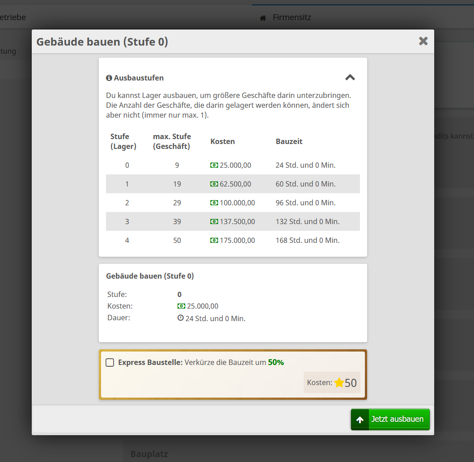Click the Ausbaustufen heading
Screen dimensions: 474x462
139,78
